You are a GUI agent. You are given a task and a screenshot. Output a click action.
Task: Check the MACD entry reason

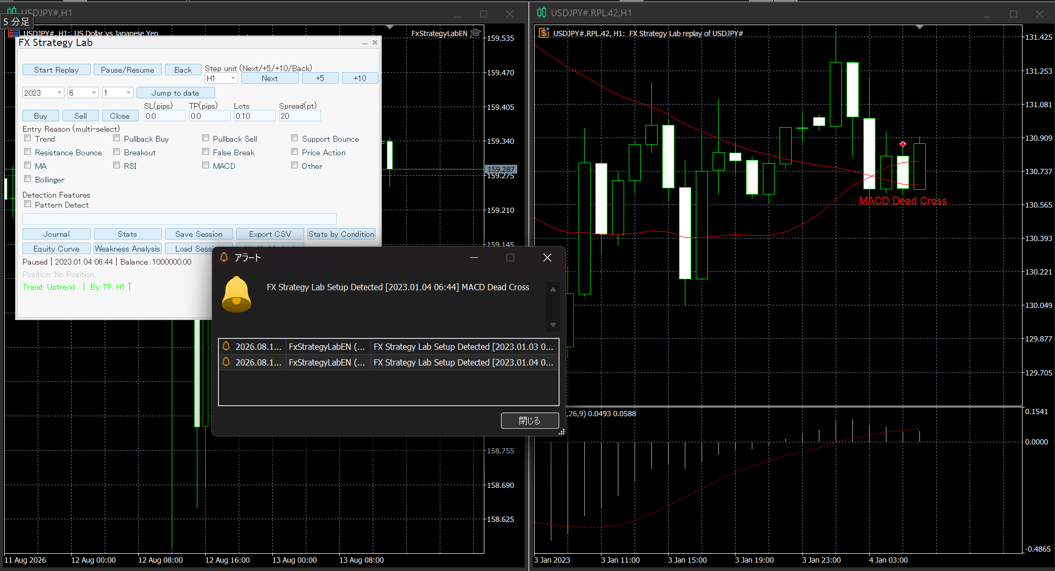click(x=206, y=166)
